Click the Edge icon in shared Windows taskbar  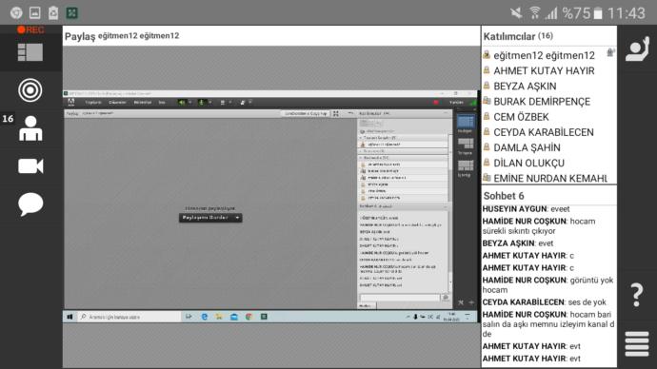pyautogui.click(x=204, y=317)
